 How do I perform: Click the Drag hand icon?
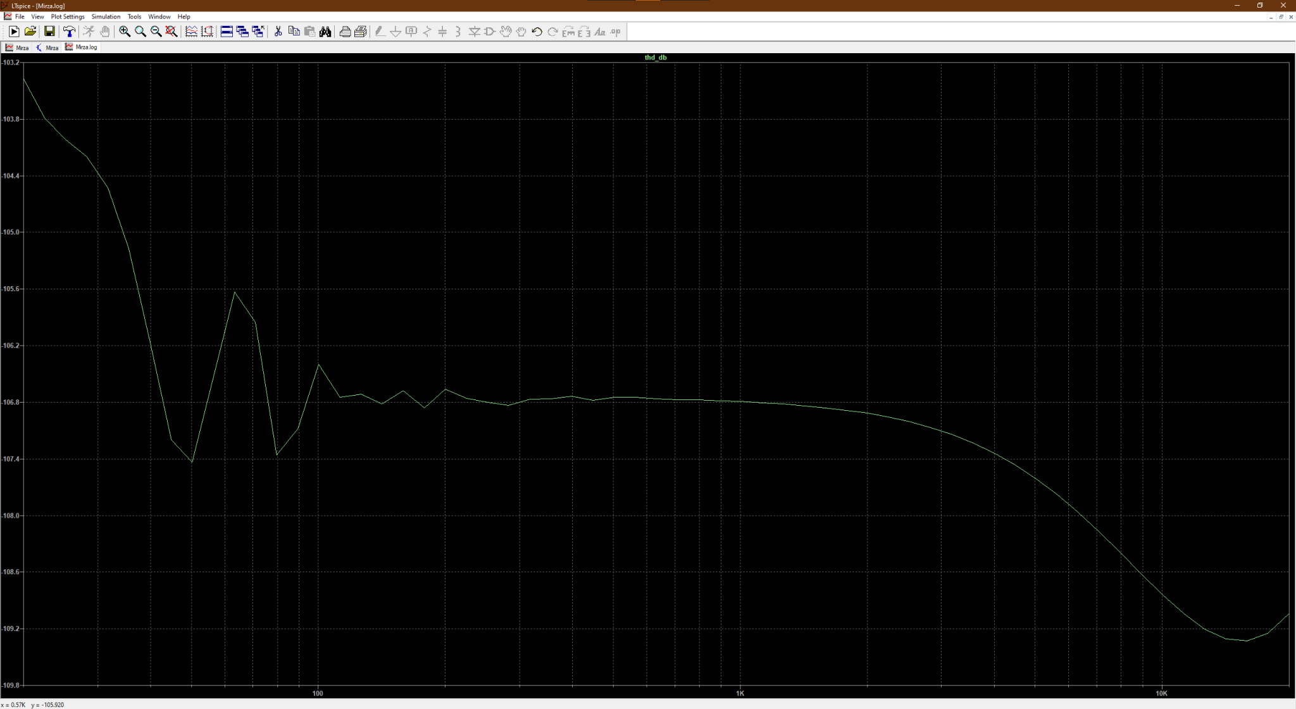point(521,32)
